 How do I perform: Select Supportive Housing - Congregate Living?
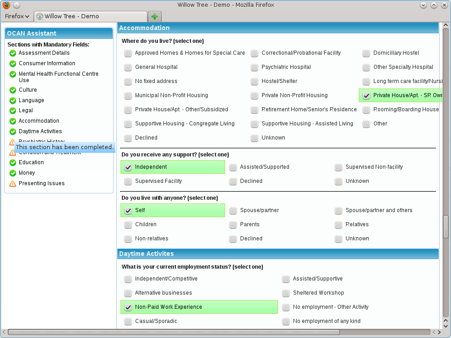128,124
